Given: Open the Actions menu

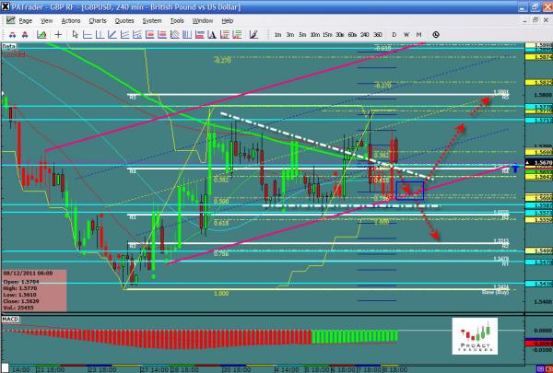Looking at the screenshot, I should [x=70, y=18].
